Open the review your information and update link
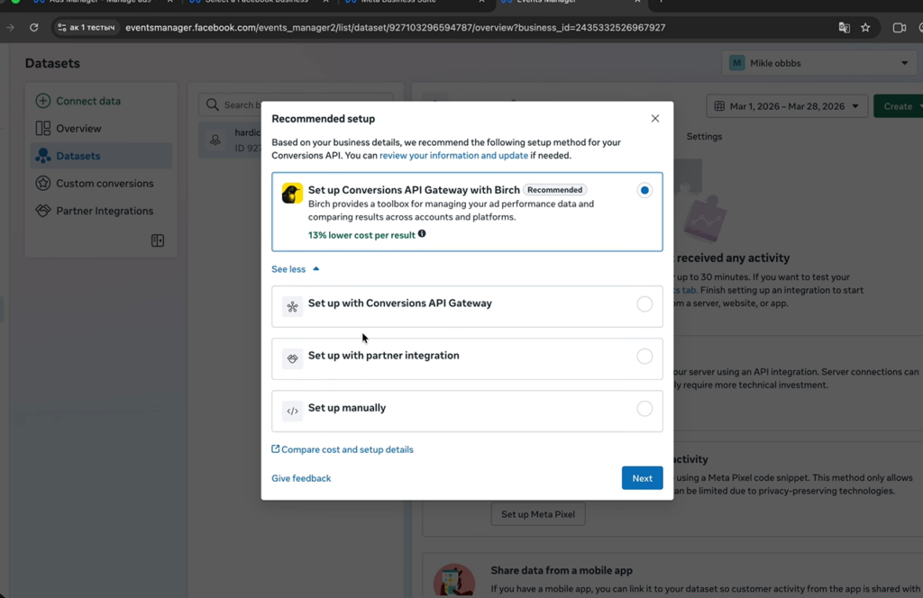Viewport: 923px width, 598px height. [454, 155]
